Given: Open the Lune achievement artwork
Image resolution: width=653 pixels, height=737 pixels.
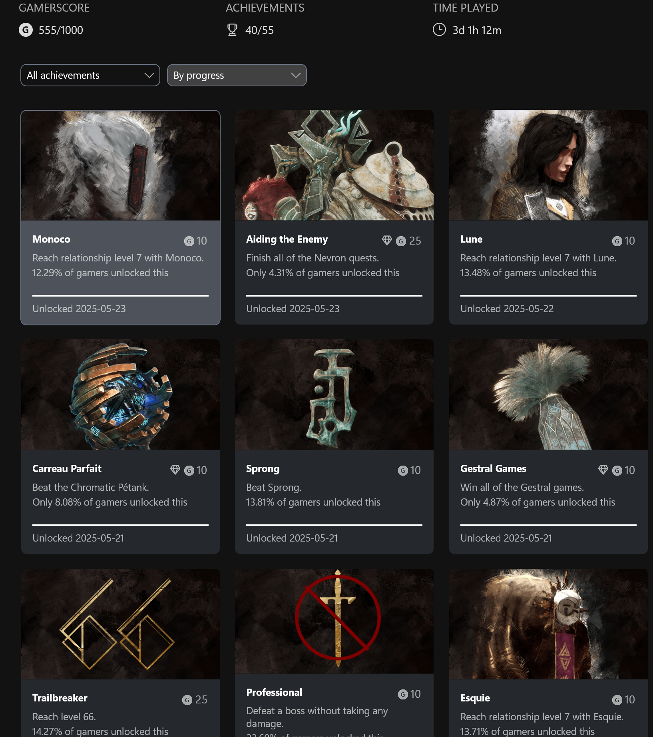Looking at the screenshot, I should (548, 165).
